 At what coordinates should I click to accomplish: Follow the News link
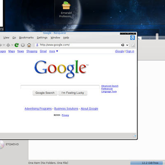pyautogui.click(x=21, y=51)
